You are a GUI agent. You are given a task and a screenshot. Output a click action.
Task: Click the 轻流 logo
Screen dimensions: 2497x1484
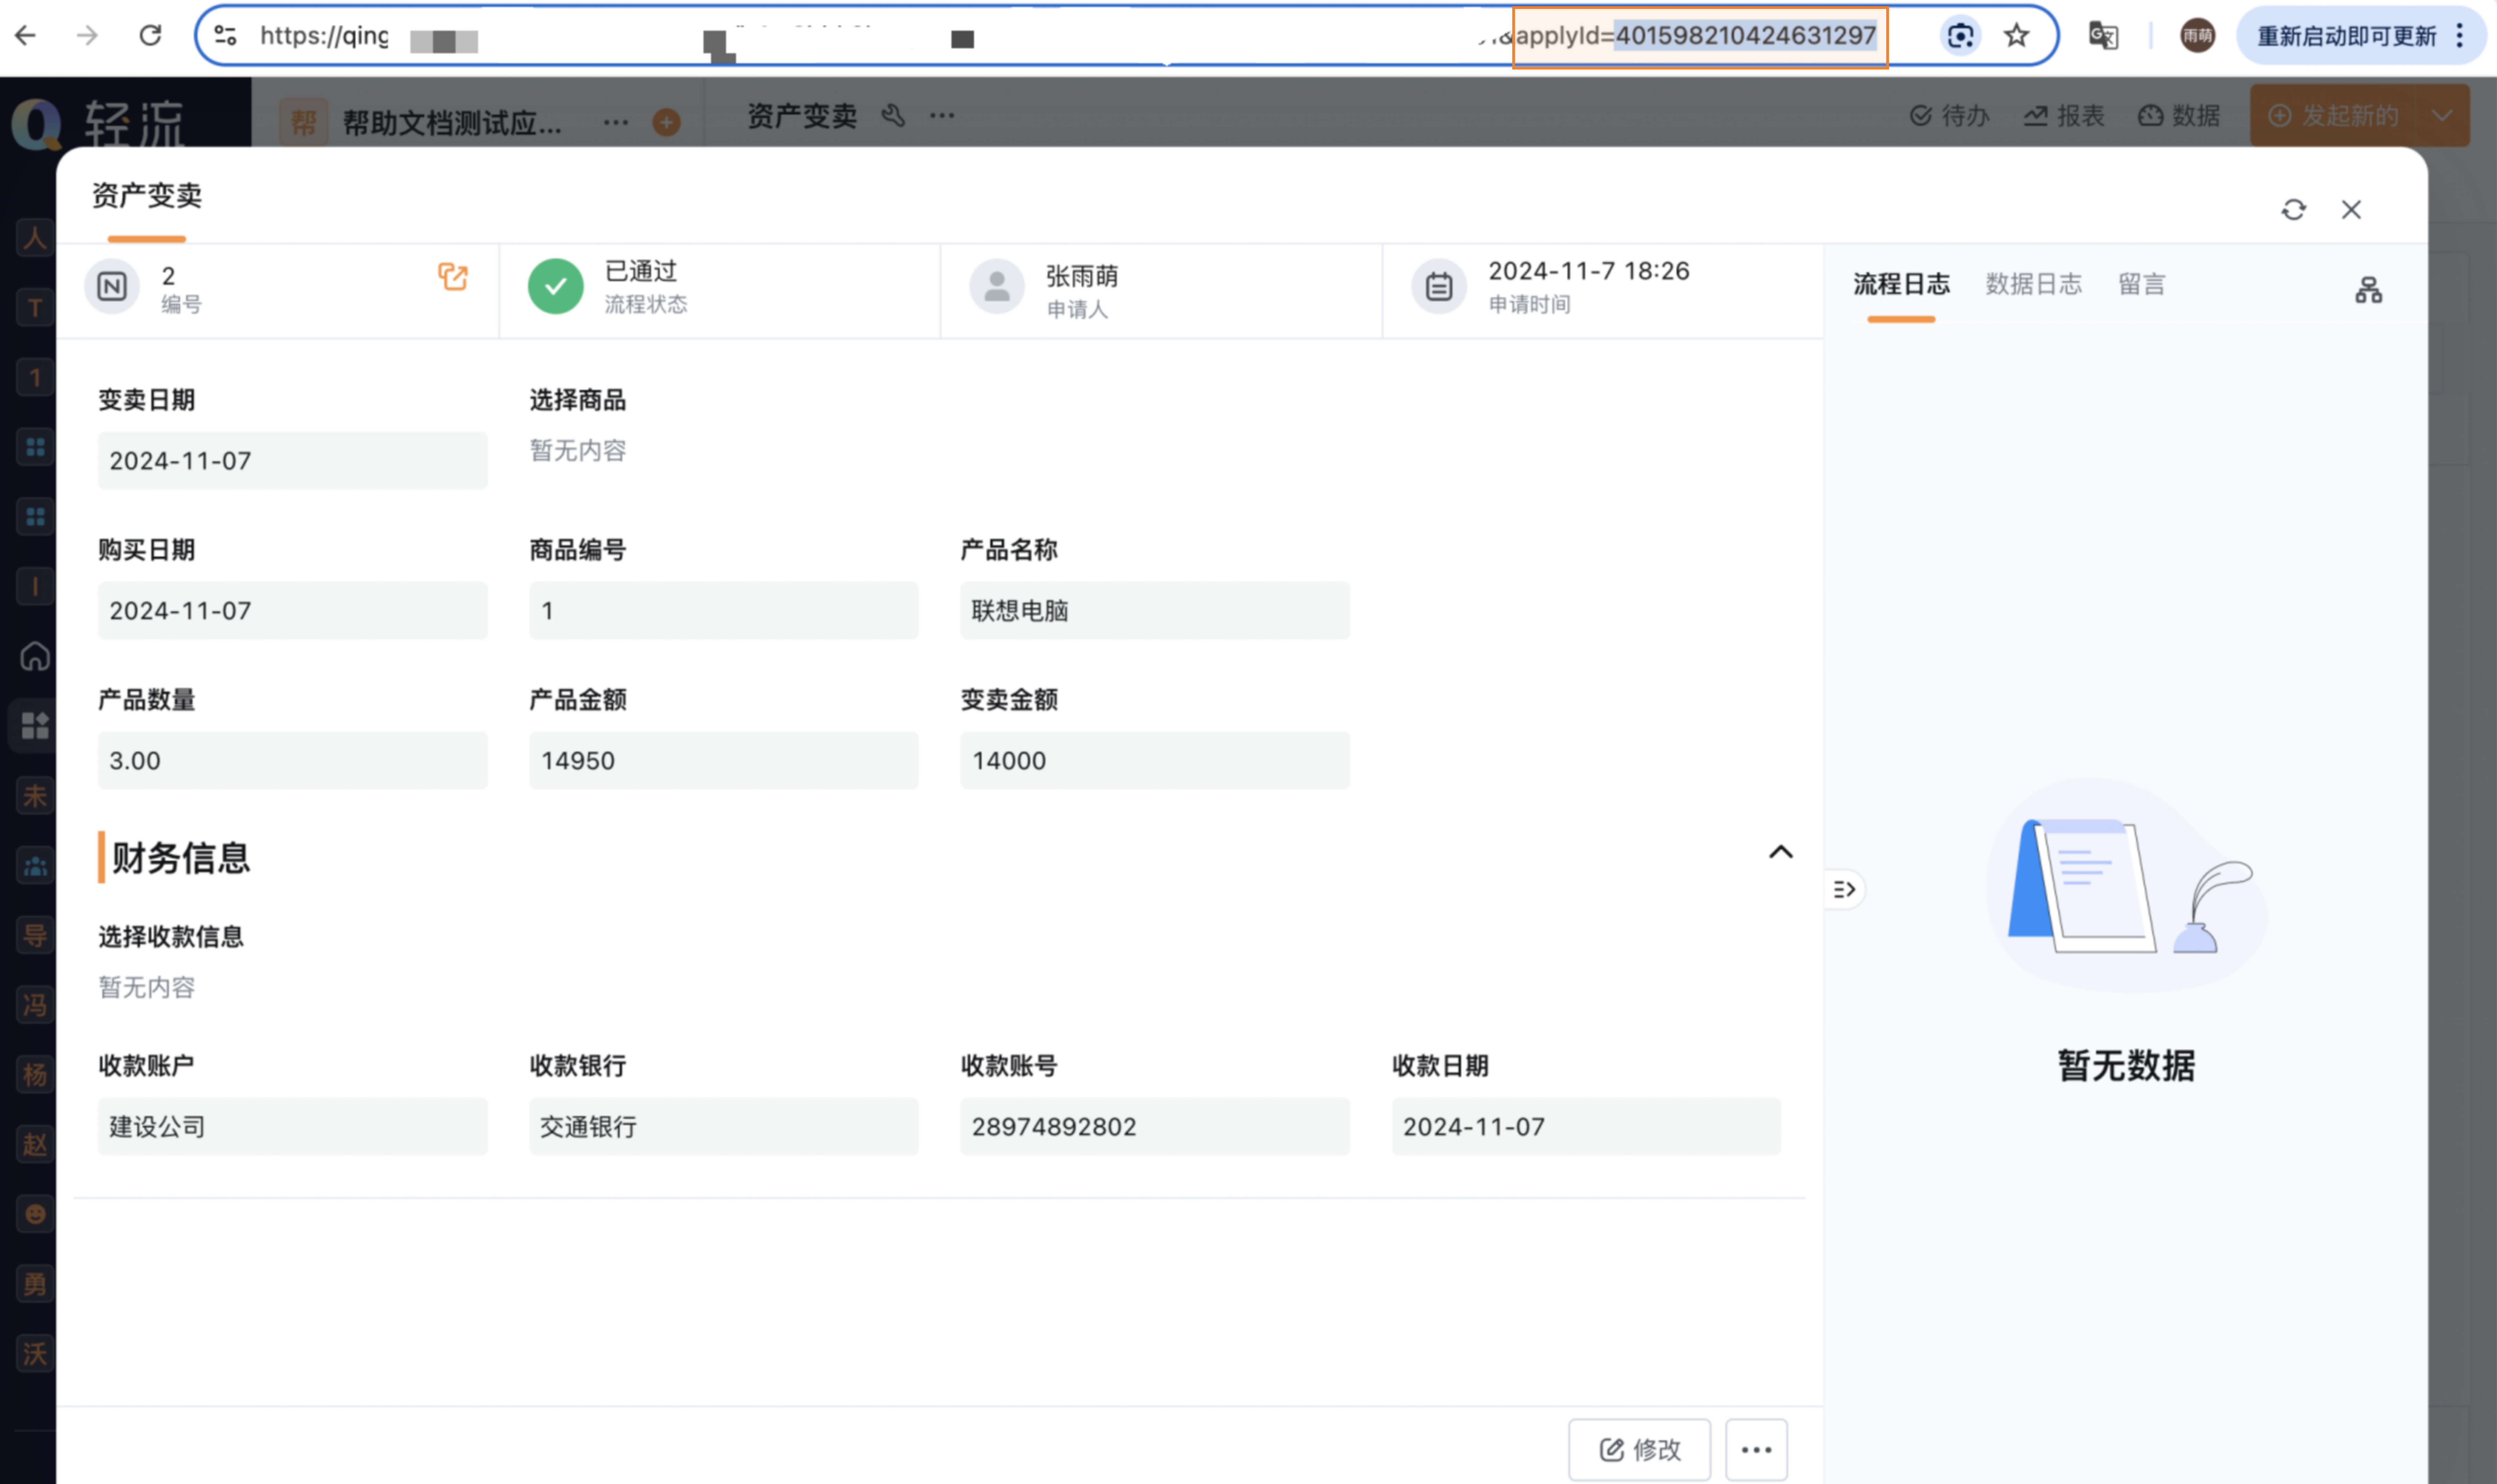click(98, 124)
